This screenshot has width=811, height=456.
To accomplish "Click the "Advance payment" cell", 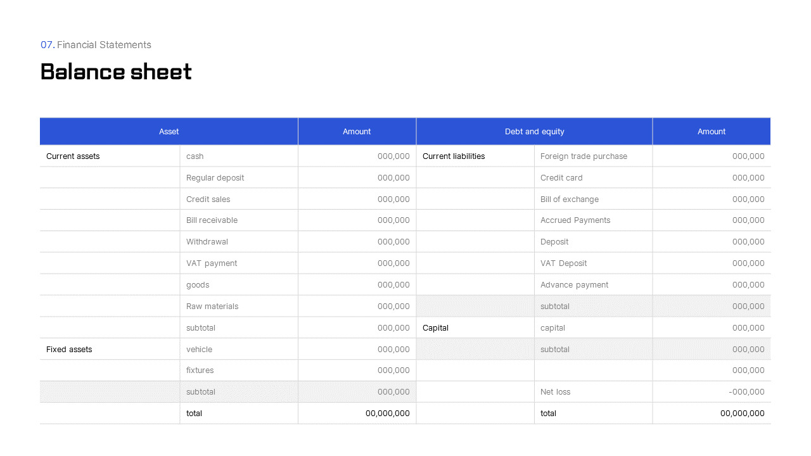I will click(594, 285).
